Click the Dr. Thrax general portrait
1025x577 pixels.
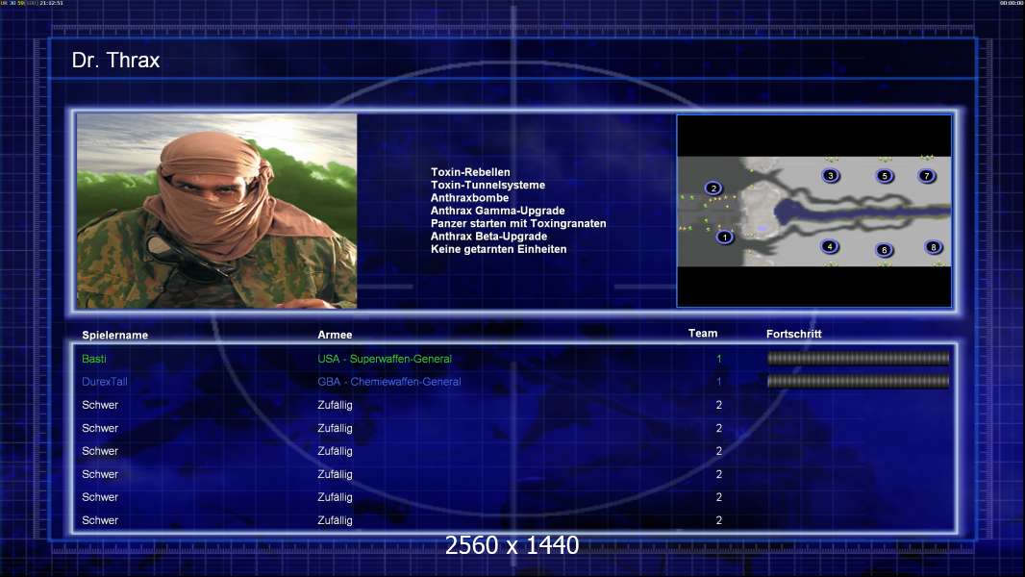click(x=217, y=211)
